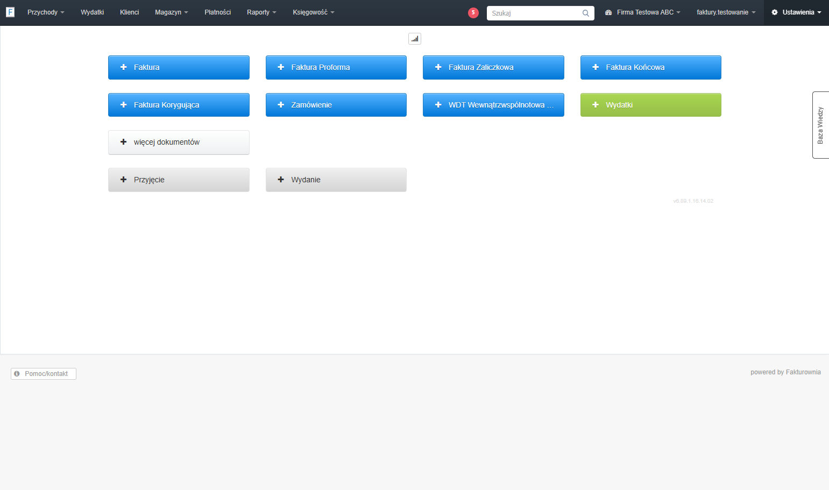Create a new Faktura

[179, 67]
